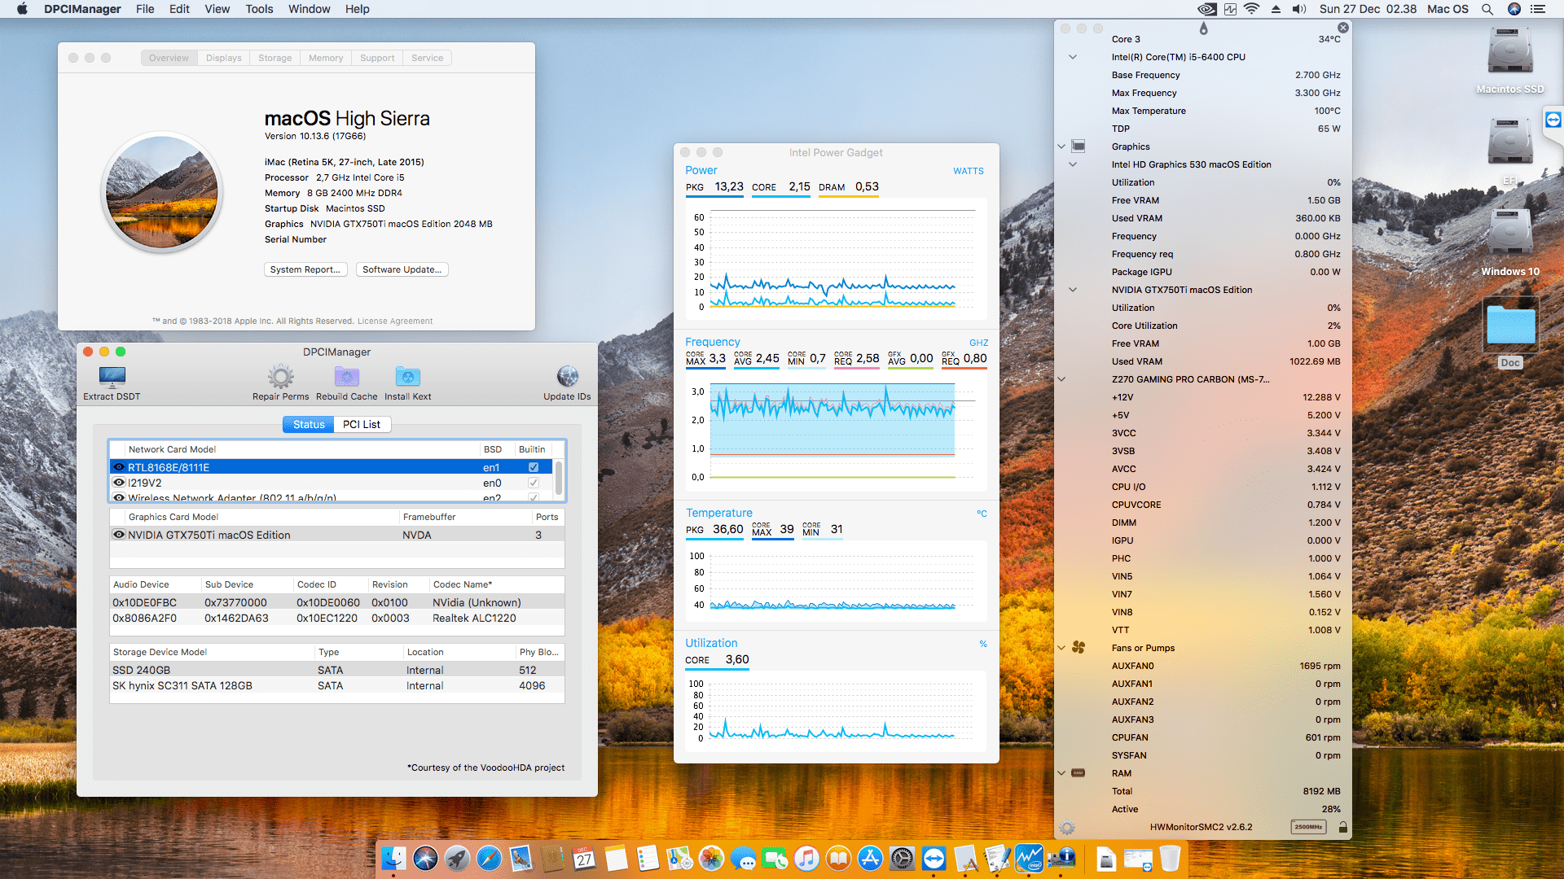Click the water drop icon in HWMonitor
1564x879 pixels.
[x=1204, y=28]
